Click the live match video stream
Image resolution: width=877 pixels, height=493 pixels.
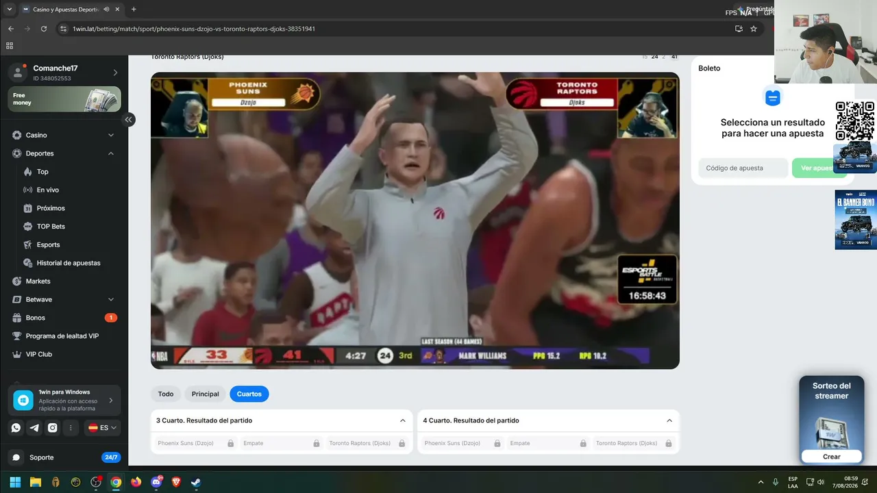[x=415, y=220]
